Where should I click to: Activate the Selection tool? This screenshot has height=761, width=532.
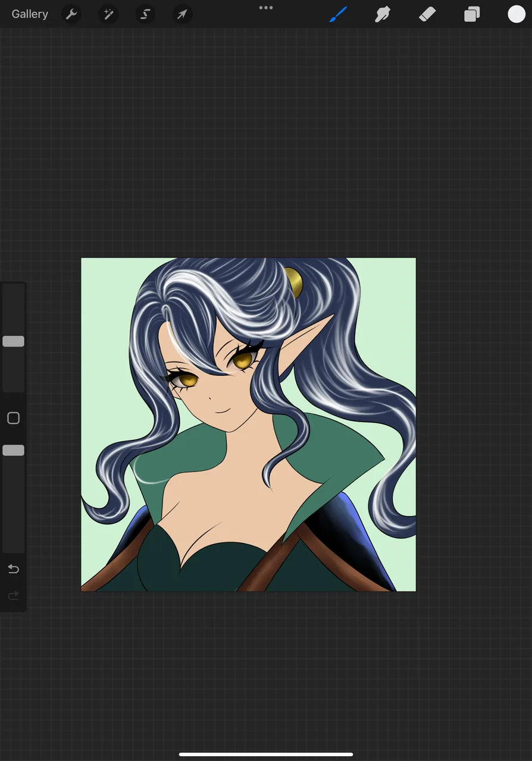coord(145,14)
